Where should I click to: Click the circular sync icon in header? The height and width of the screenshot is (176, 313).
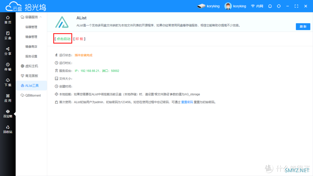point(279,6)
